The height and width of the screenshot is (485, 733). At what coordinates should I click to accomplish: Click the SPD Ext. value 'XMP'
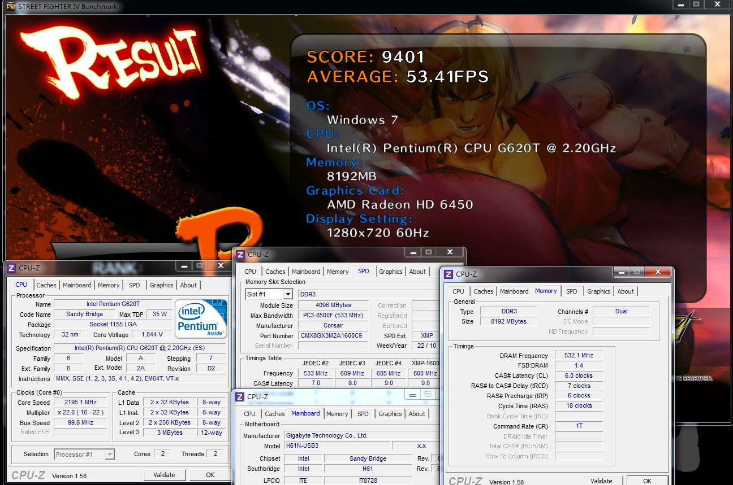(x=426, y=336)
